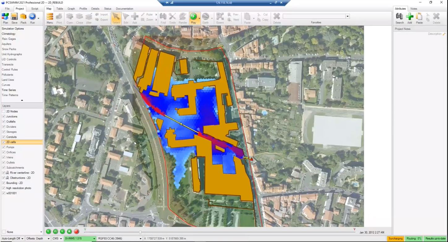Uncheck the Subcatchments layer
This screenshot has height=242, width=448.
coord(3,168)
